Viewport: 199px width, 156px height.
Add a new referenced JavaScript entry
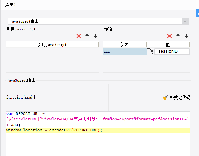point(70,36)
